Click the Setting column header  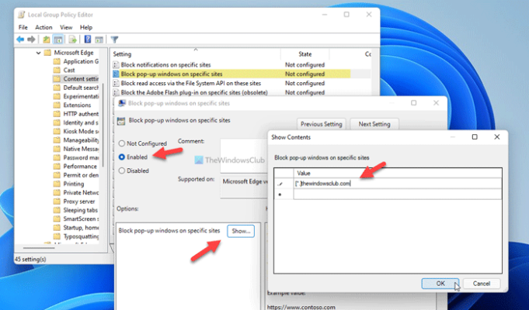196,53
